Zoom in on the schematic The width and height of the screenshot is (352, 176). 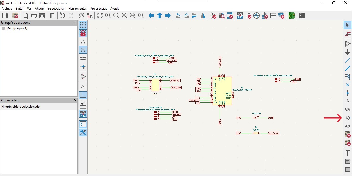108,15
